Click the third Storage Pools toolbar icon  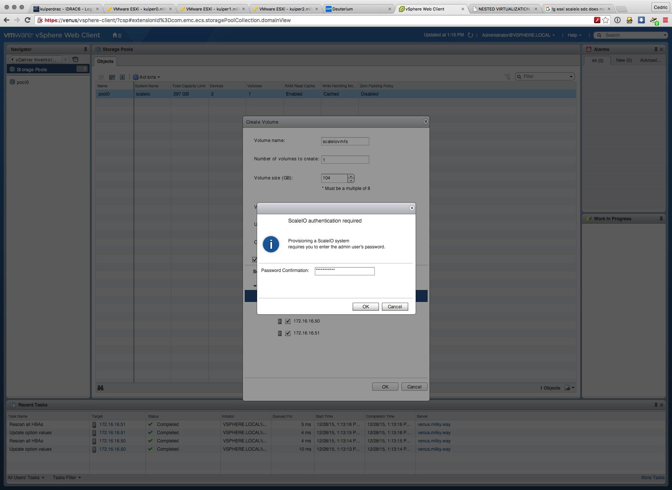tap(122, 77)
